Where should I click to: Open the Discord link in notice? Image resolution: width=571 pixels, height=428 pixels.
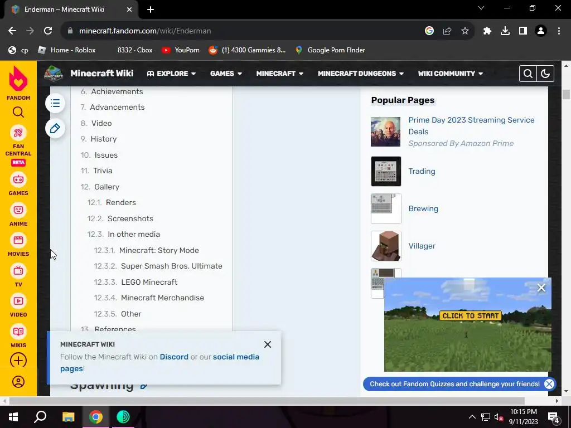174,357
